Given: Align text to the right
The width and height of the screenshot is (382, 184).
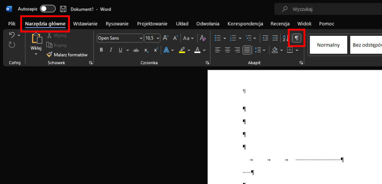Looking at the screenshot, I should point(237,50).
